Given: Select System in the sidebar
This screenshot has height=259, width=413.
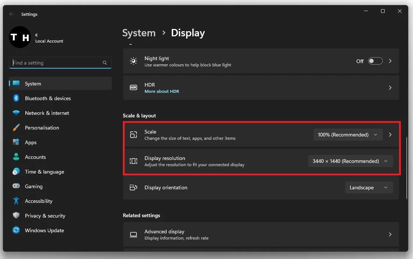Looking at the screenshot, I should pos(60,84).
